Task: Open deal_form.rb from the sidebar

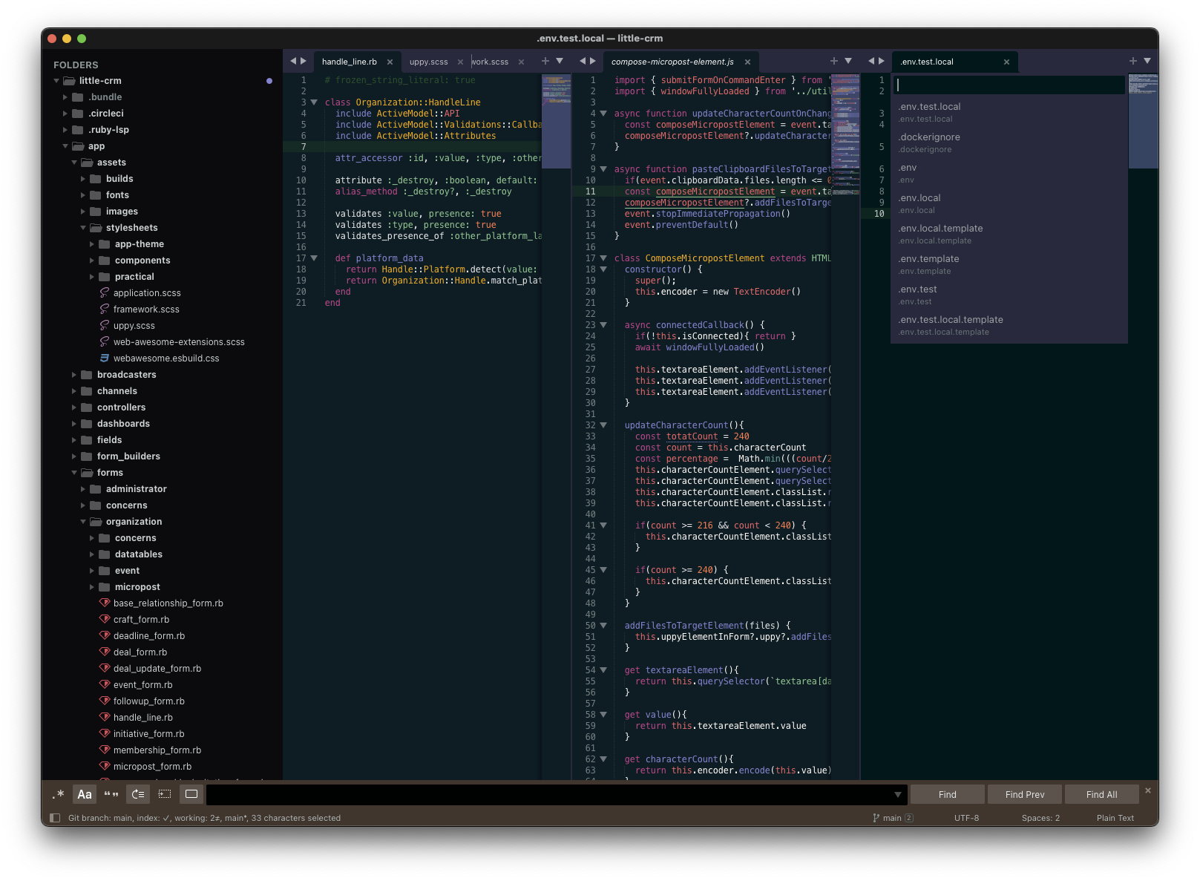Action: tap(140, 652)
